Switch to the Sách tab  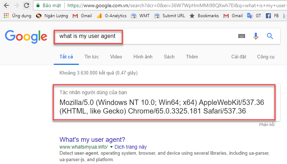point(169,57)
